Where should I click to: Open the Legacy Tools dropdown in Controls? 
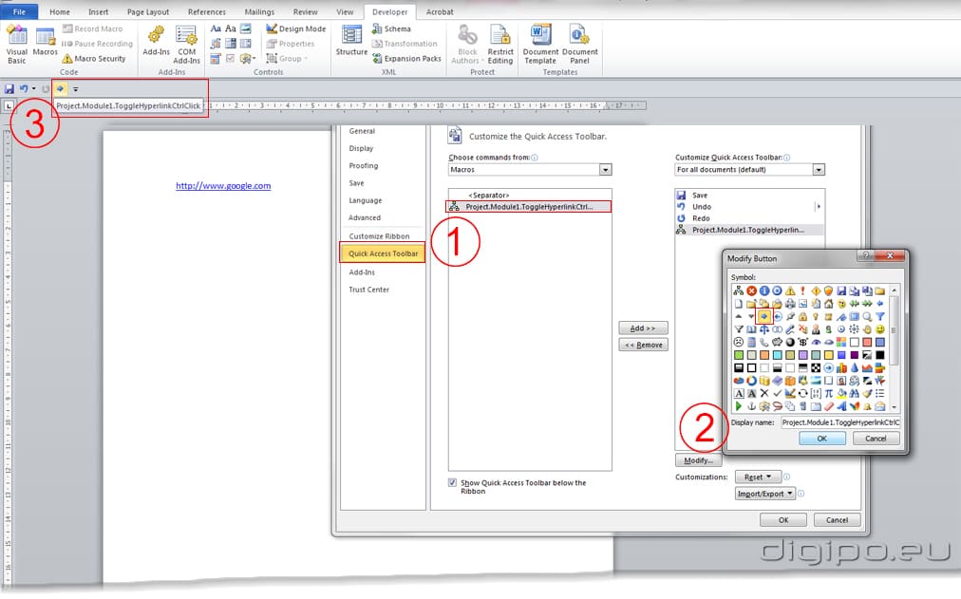[x=247, y=59]
